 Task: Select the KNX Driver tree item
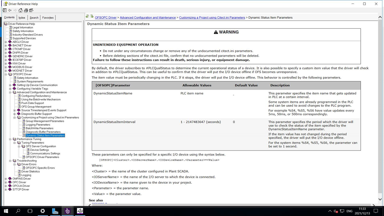(x=19, y=63)
